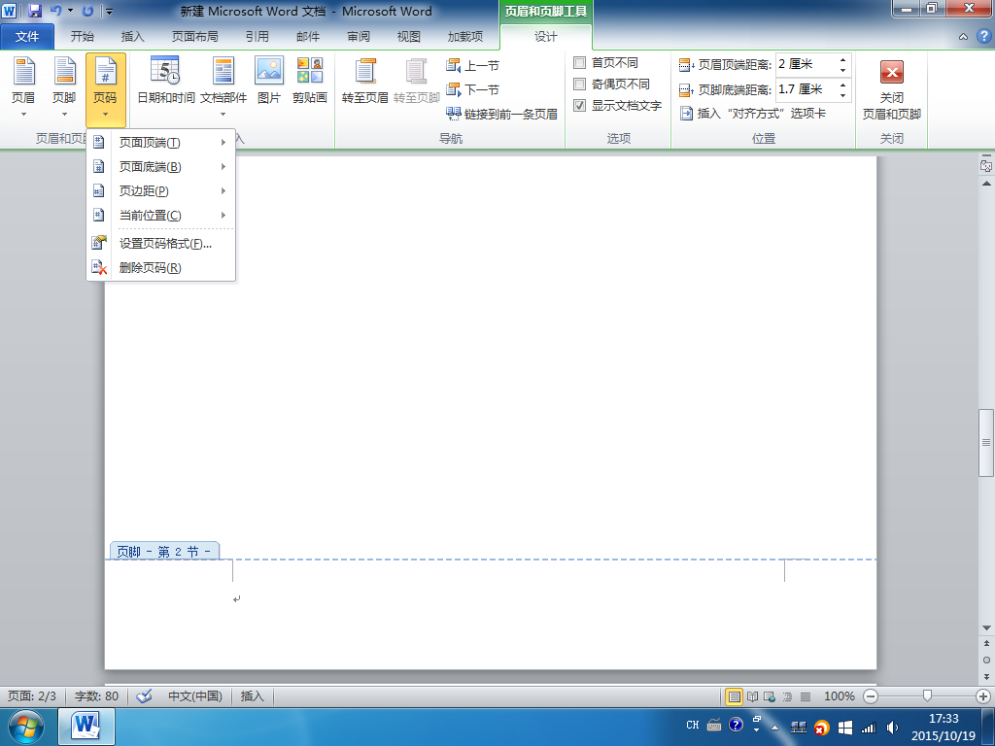
Task: Switch to 页面布局 page layout tab
Action: 194,37
